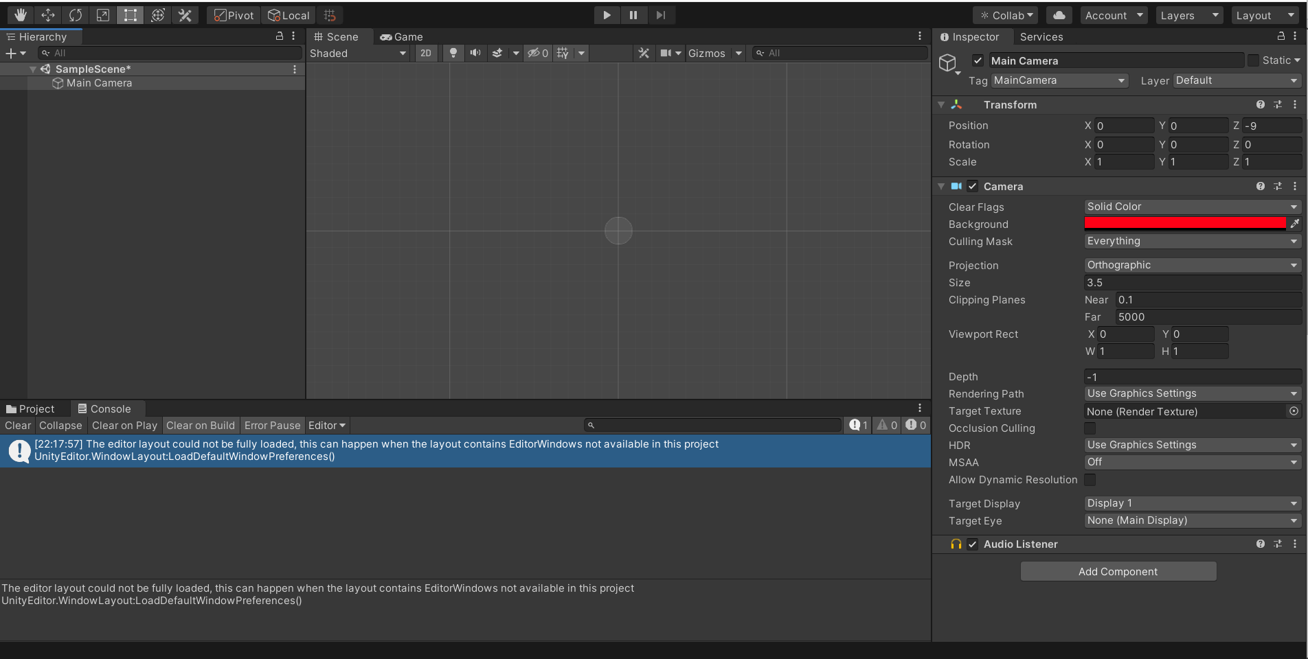Select the Hand tool in toolbar
Viewport: 1308px width, 659px height.
click(21, 15)
